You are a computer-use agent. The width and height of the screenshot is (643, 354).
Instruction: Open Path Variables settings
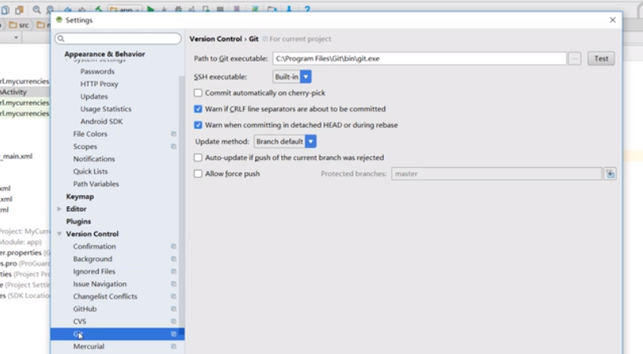pos(96,184)
